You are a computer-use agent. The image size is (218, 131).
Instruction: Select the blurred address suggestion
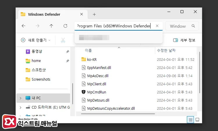94,38
